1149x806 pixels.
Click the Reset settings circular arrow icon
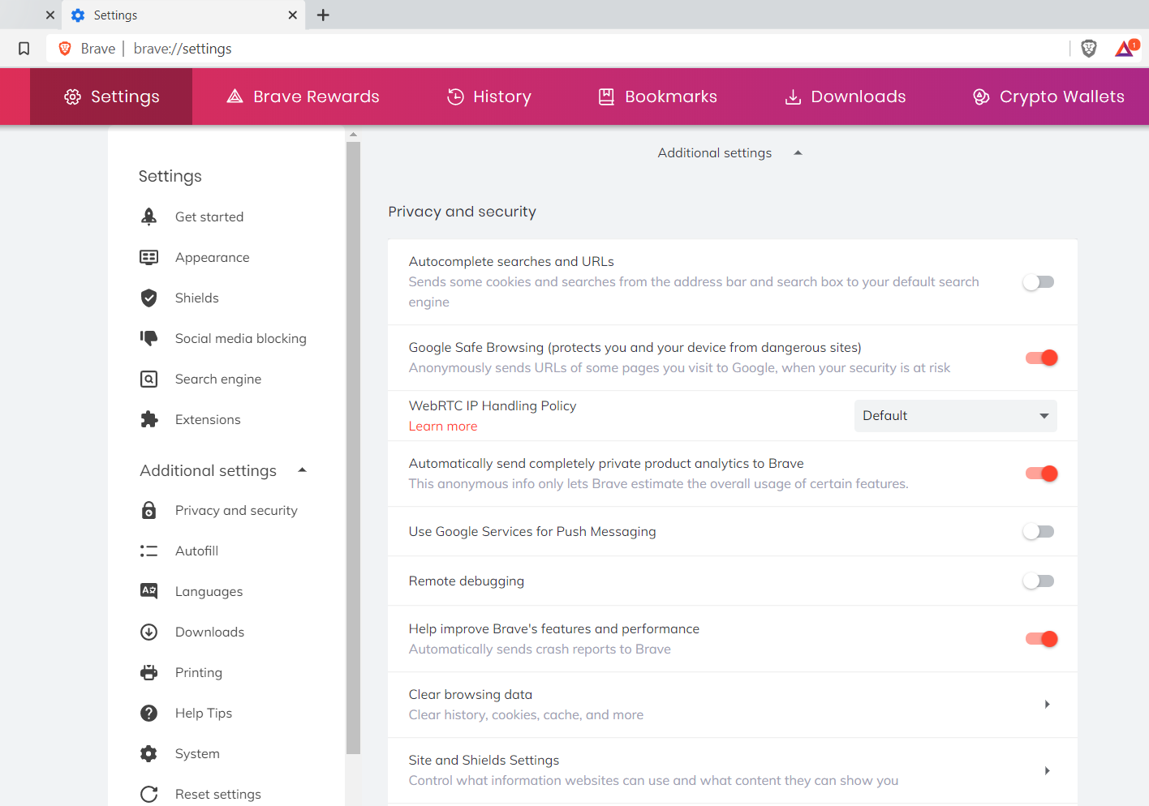(x=149, y=794)
